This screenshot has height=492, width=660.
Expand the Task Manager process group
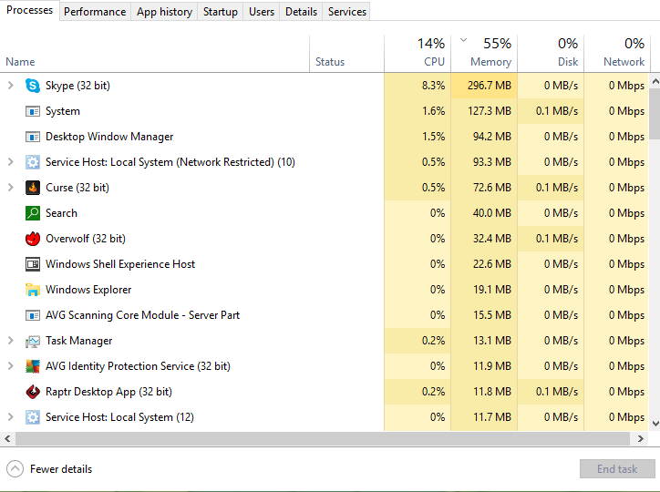pyautogui.click(x=11, y=341)
